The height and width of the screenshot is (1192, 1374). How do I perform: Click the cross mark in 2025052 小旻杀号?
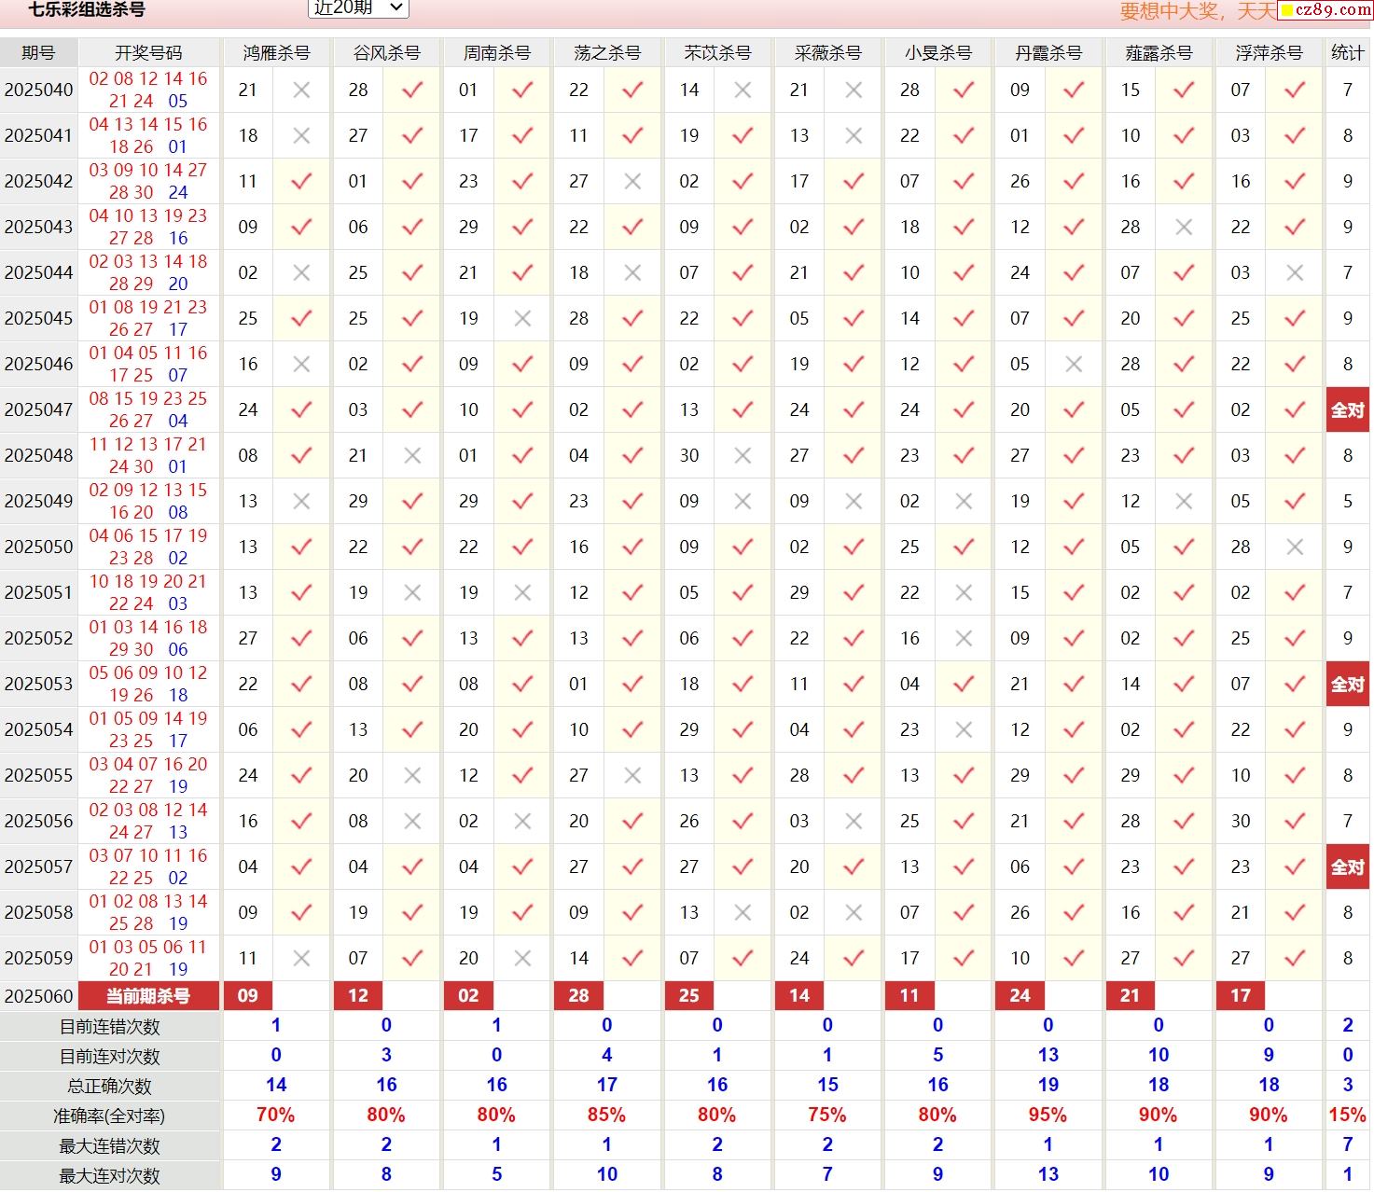964,639
